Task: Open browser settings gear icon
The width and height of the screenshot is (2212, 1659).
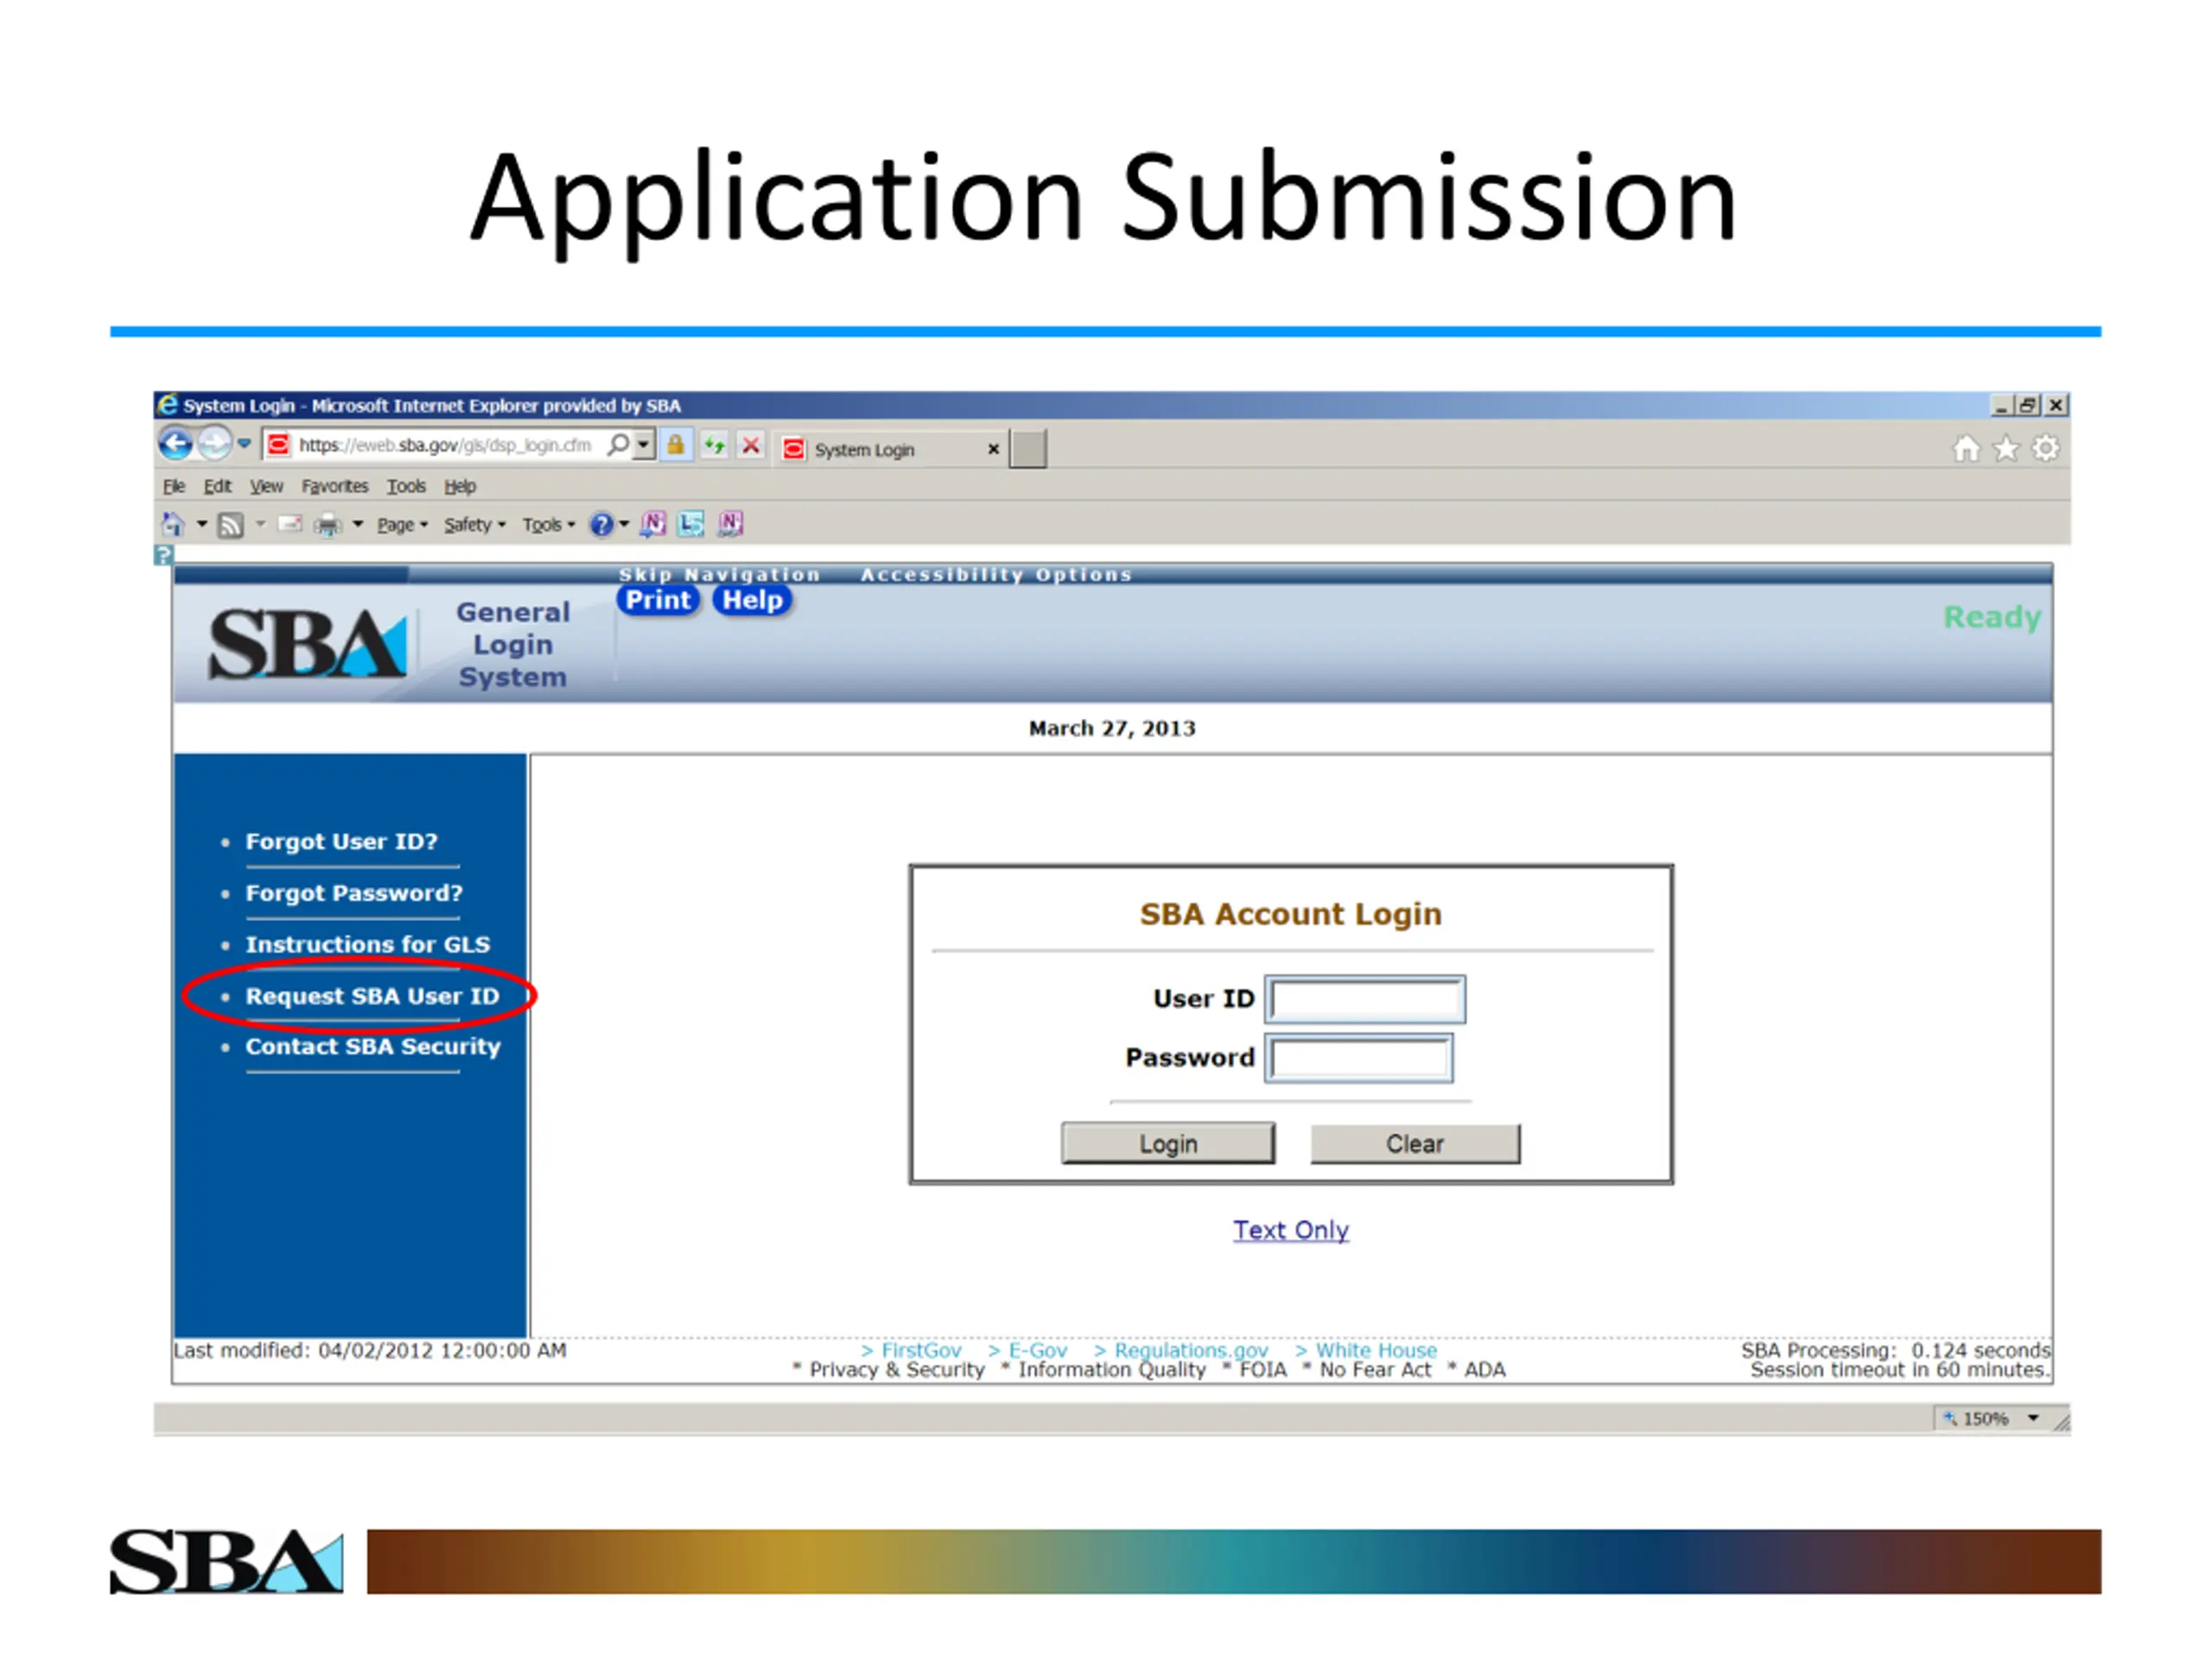Action: [2045, 449]
